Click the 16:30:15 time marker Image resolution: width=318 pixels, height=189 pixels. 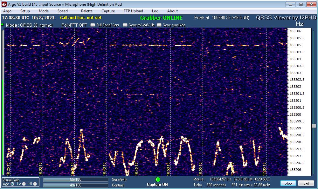tap(40, 169)
